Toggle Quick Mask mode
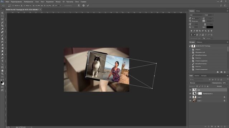The image size is (229, 128). [x=2, y=87]
